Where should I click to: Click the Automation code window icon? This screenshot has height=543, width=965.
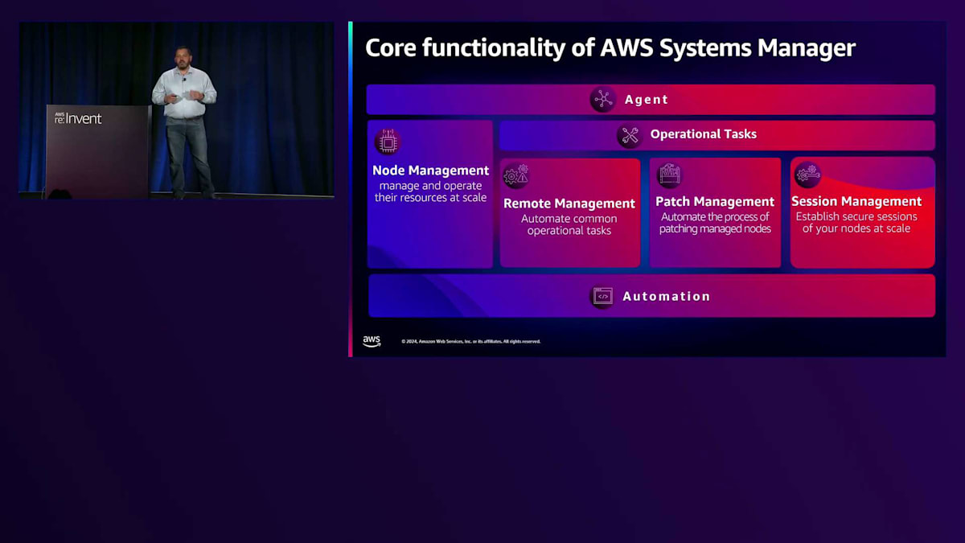pos(602,296)
